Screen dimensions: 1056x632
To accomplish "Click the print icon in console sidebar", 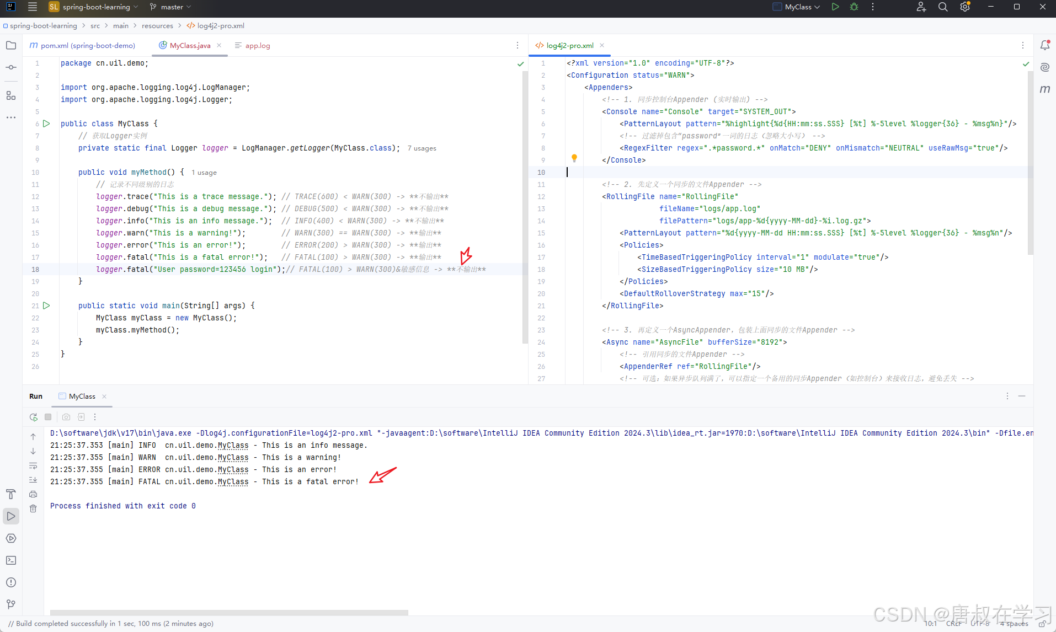I will pos(33,494).
